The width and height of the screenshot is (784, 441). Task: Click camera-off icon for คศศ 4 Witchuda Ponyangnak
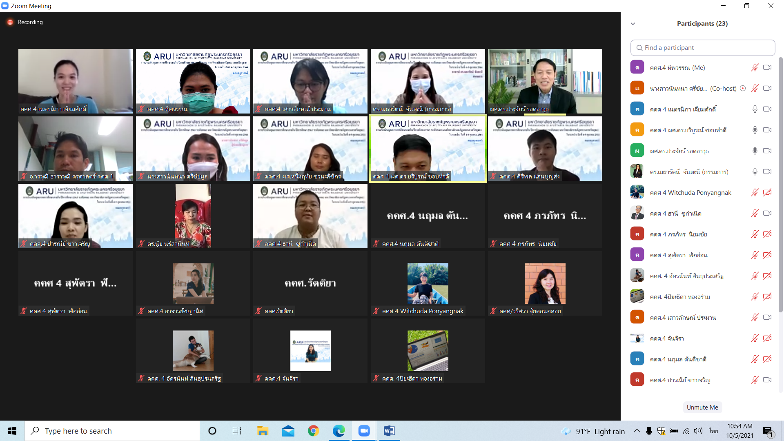[x=767, y=192]
